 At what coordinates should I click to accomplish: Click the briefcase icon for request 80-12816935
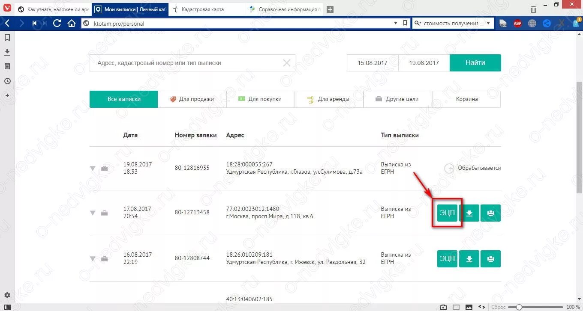(104, 169)
